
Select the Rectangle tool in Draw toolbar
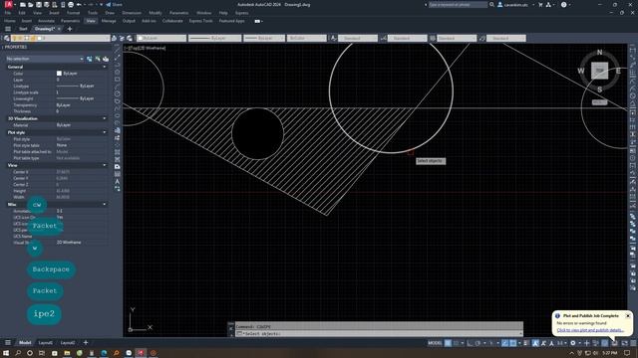click(x=118, y=80)
